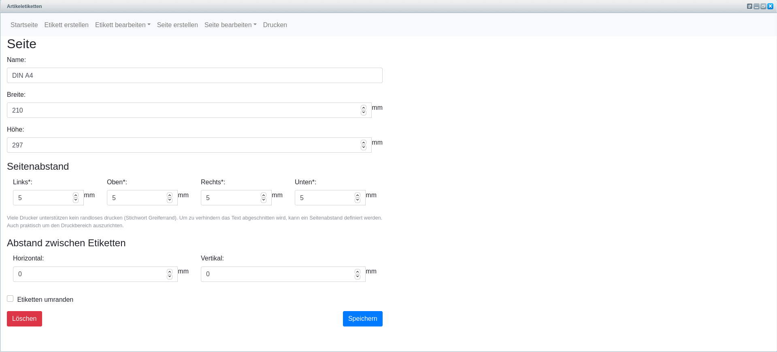Increment the Links margin spinner
The height and width of the screenshot is (352, 777).
[76, 195]
